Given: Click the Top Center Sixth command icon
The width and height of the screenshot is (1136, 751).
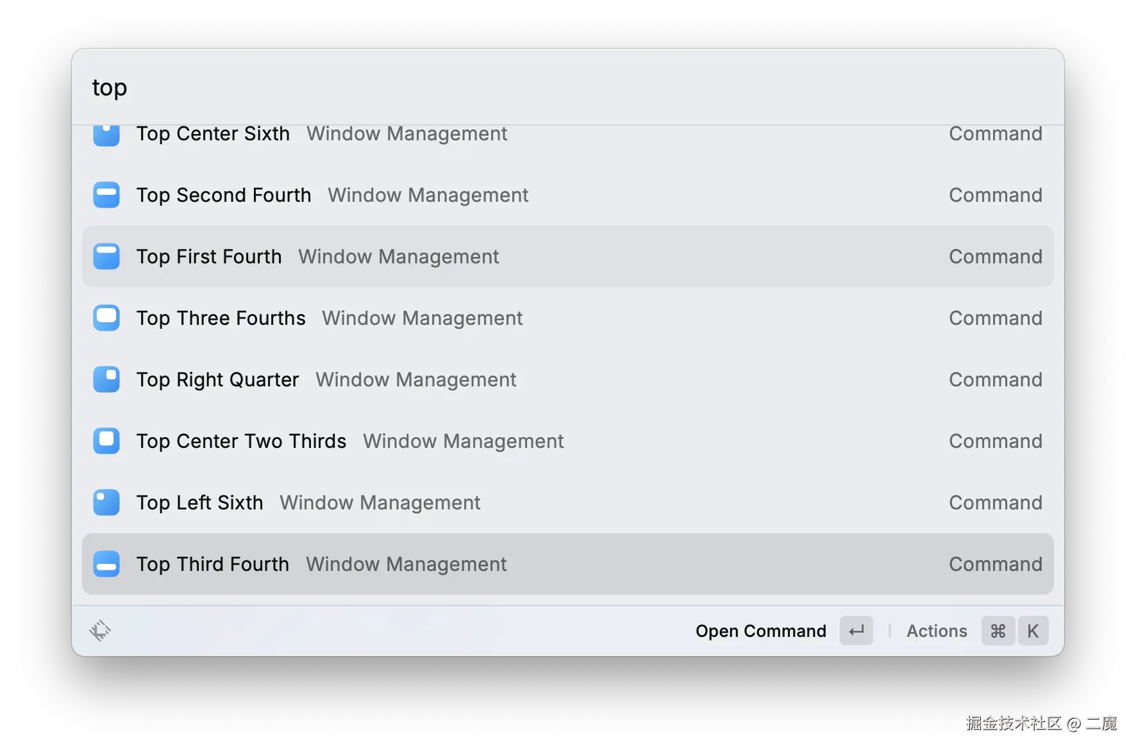Looking at the screenshot, I should click(x=106, y=135).
